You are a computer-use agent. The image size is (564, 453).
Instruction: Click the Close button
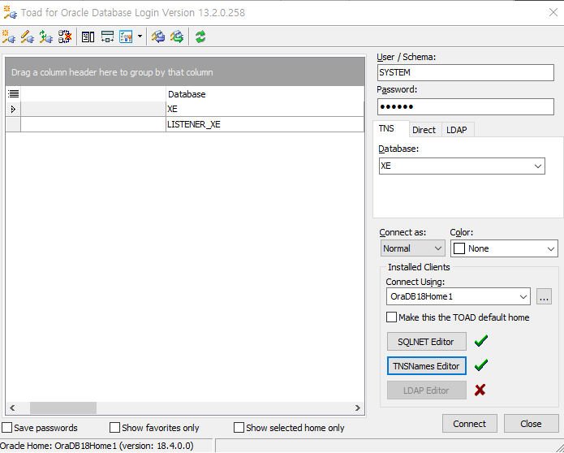tap(531, 424)
